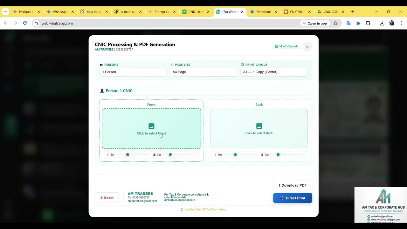Switch to the Extensions tab
This screenshot has width=407, height=229.
[x=264, y=12]
